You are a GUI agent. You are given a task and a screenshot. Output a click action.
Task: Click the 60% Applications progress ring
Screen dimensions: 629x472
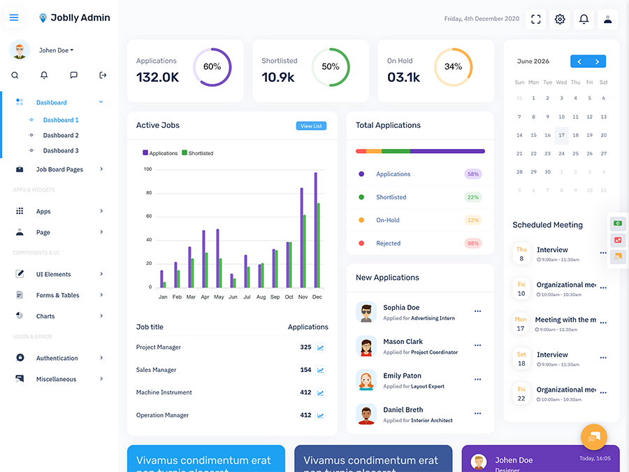click(x=212, y=67)
